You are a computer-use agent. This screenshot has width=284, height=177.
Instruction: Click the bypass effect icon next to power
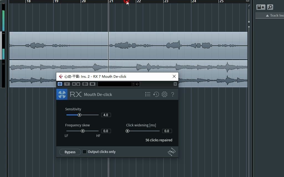click(x=67, y=84)
